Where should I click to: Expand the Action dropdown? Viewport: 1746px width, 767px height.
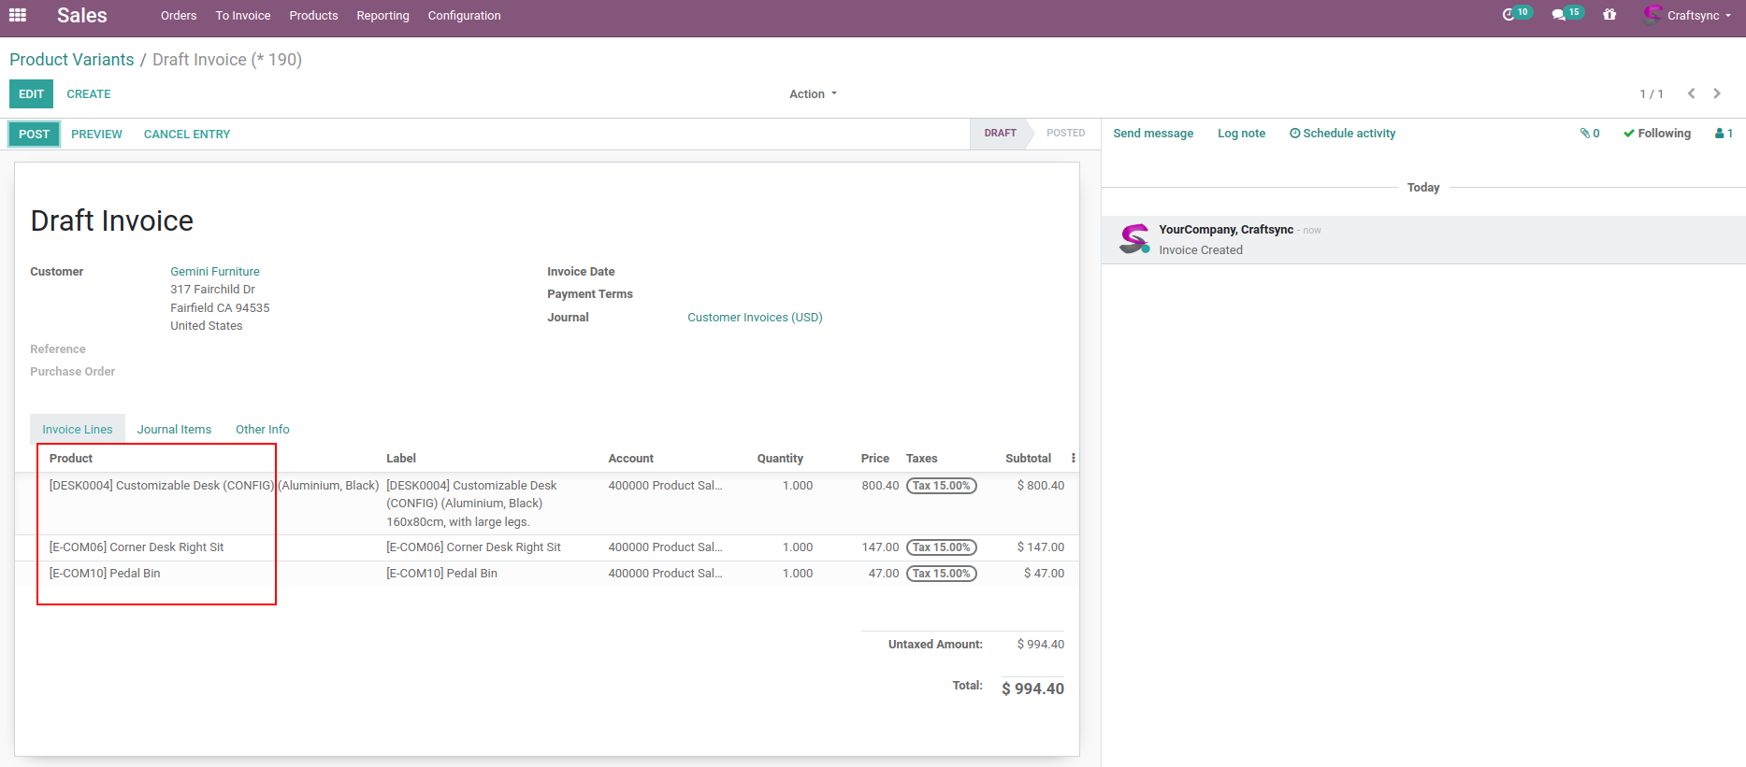tap(812, 94)
